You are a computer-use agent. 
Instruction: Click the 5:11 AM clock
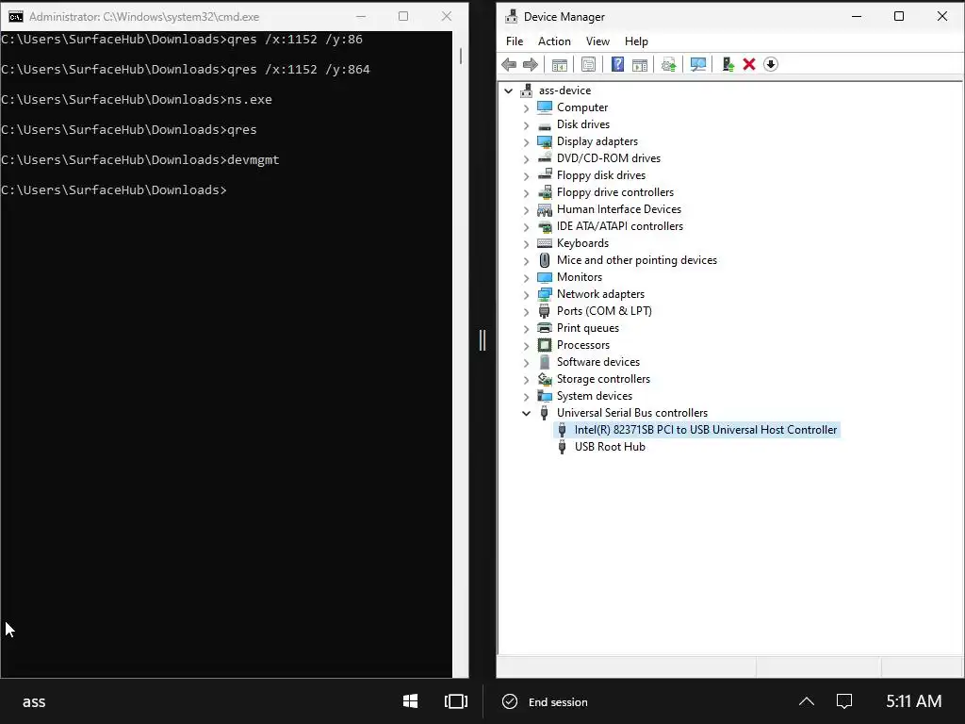click(x=914, y=701)
